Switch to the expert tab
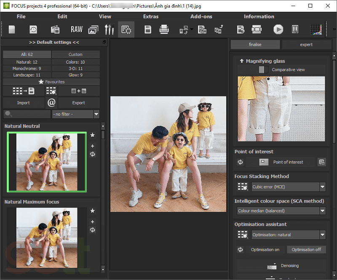This screenshot has width=337, height=280. (306, 45)
